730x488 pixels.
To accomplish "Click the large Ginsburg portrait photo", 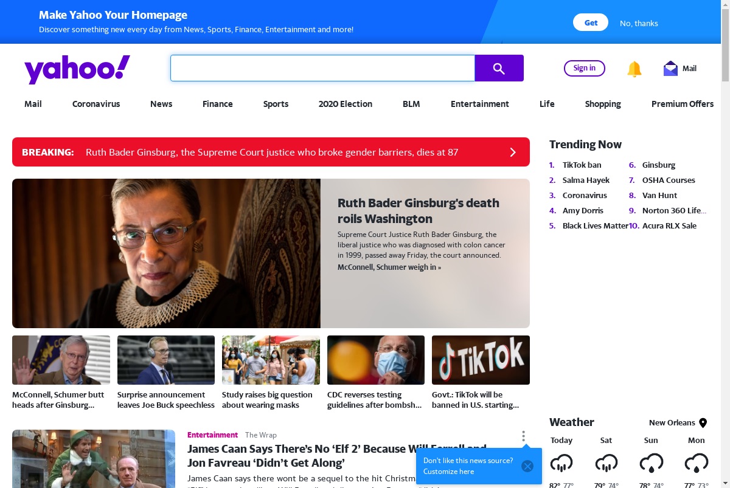I will coord(166,253).
